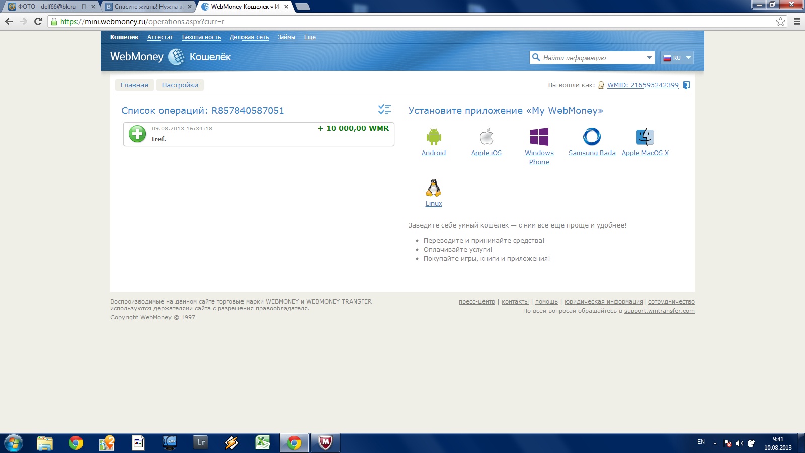Image resolution: width=805 pixels, height=453 pixels.
Task: Expand the search field dropdown arrow
Action: point(649,58)
